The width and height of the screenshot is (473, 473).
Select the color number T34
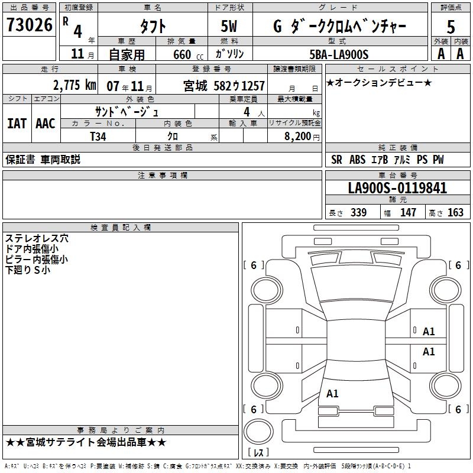(98, 137)
